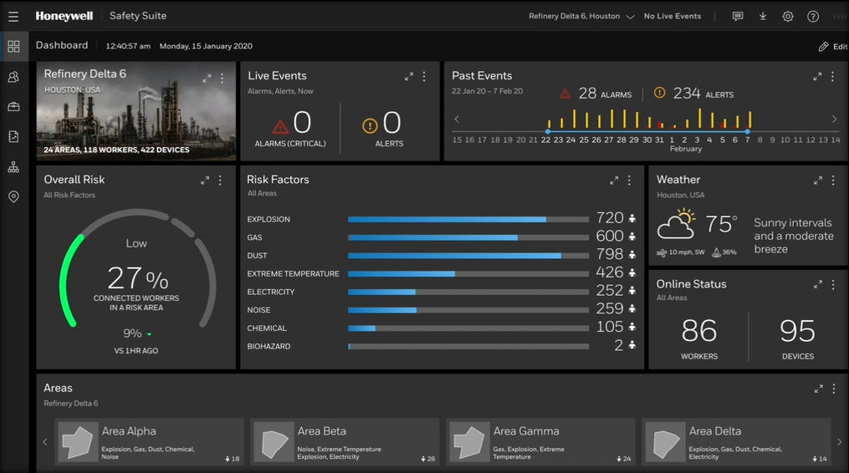Open the Overall Risk three-dot menu

tap(221, 181)
